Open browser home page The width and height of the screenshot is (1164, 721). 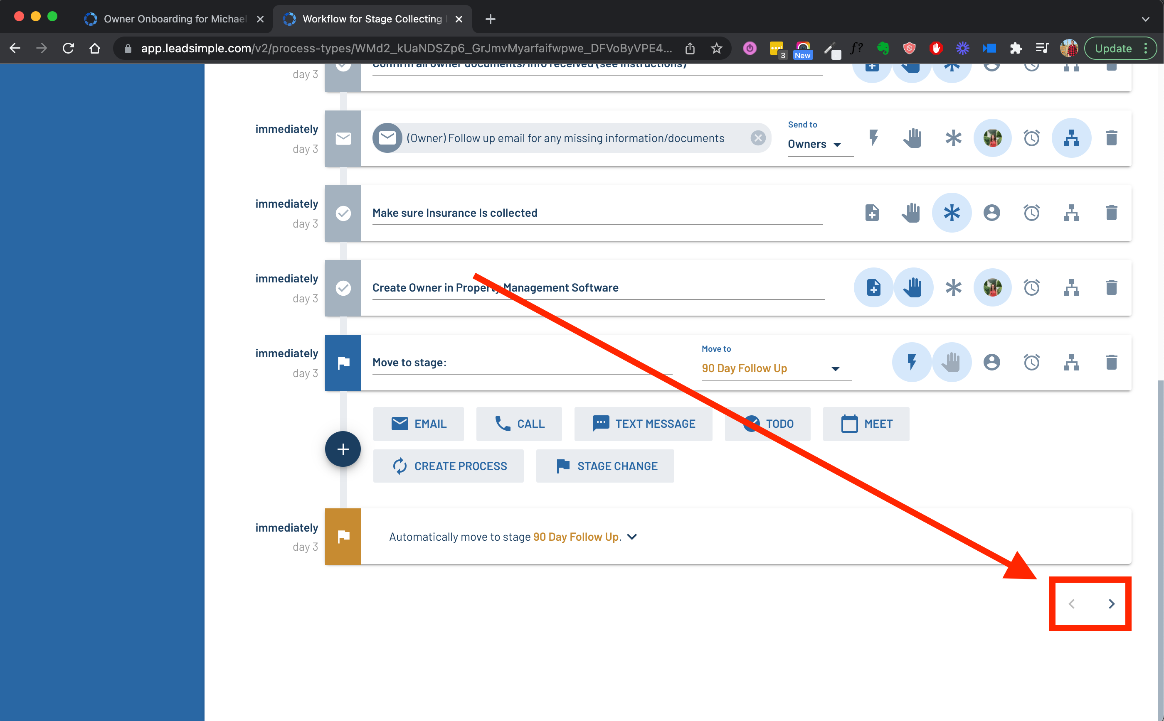coord(95,48)
